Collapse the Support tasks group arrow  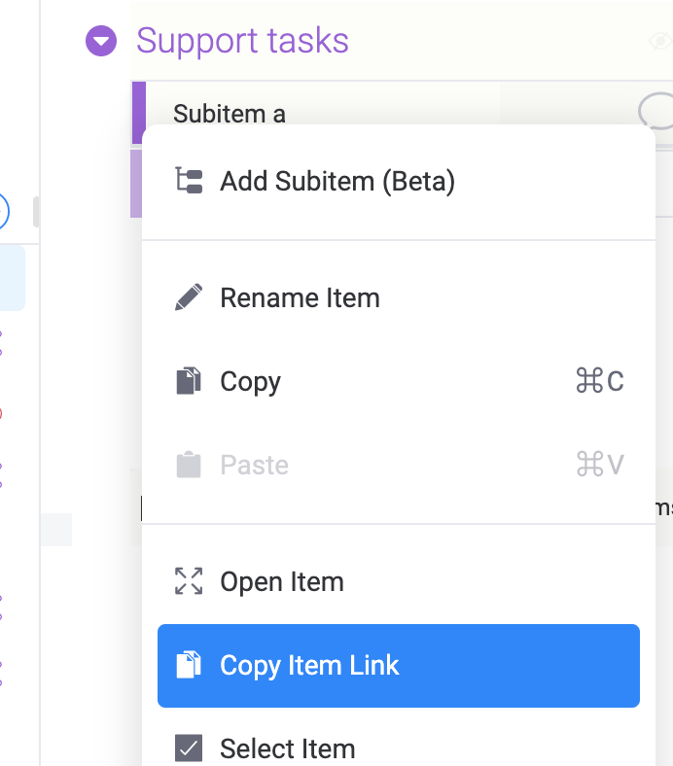click(x=101, y=41)
